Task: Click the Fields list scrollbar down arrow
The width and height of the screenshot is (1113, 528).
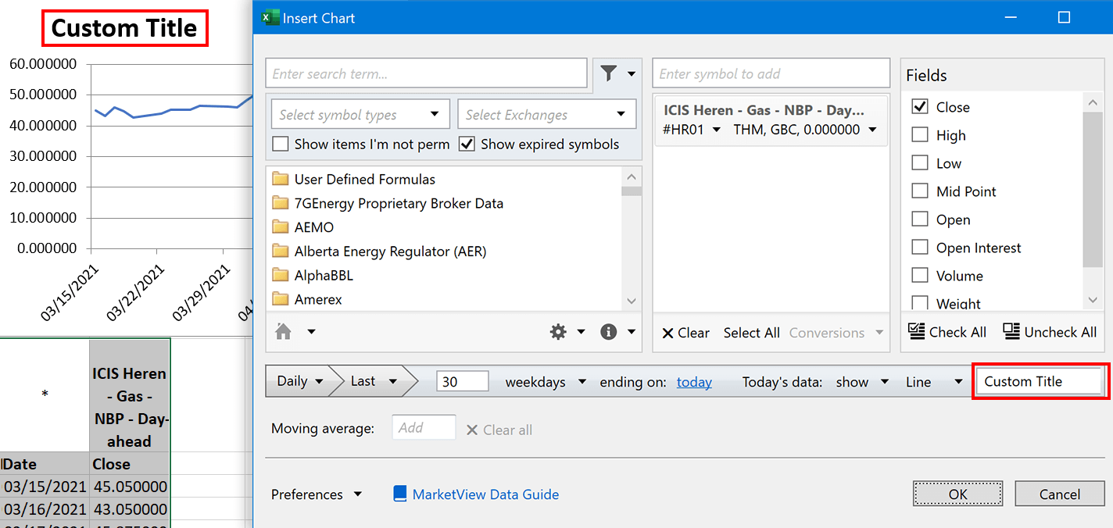Action: click(1093, 301)
